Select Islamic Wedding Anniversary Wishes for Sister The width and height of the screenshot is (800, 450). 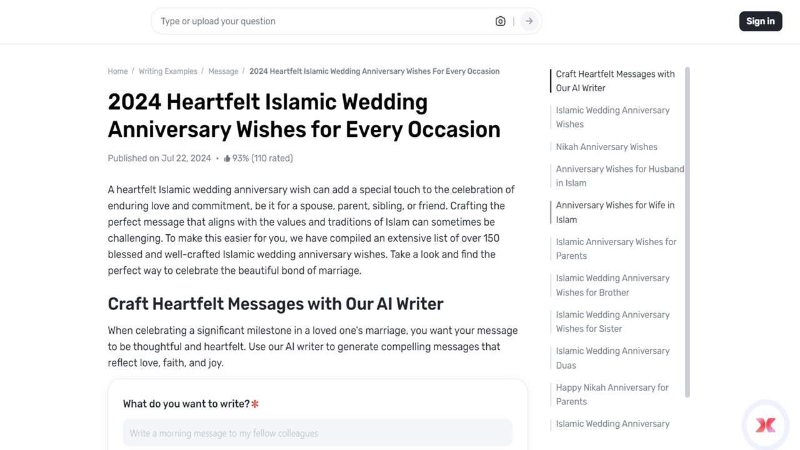click(x=612, y=321)
